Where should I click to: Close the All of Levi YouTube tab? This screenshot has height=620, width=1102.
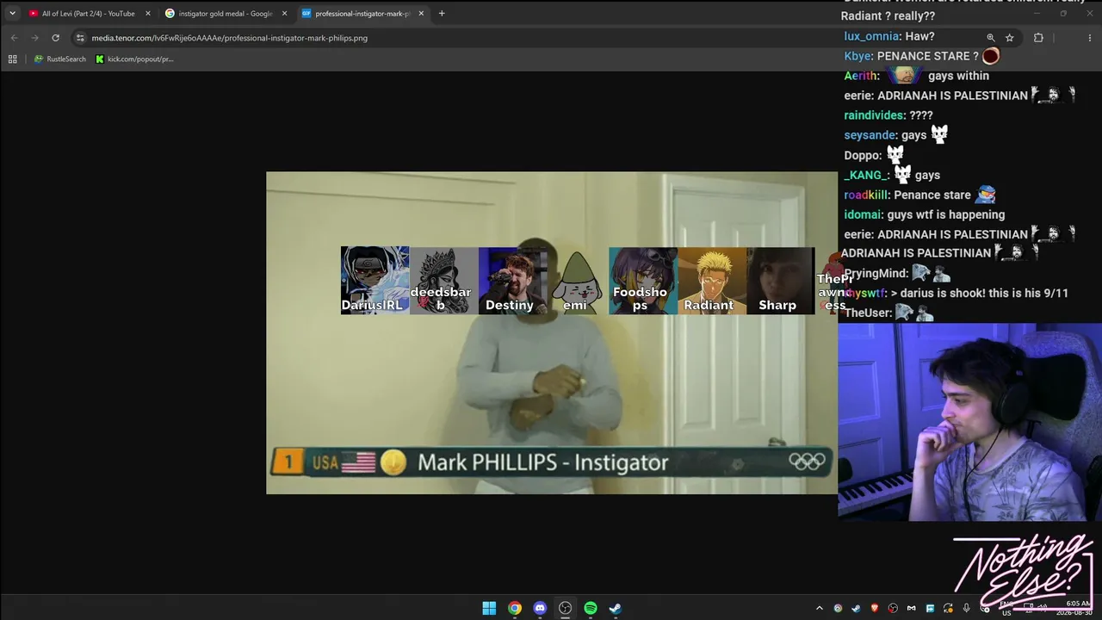[148, 13]
